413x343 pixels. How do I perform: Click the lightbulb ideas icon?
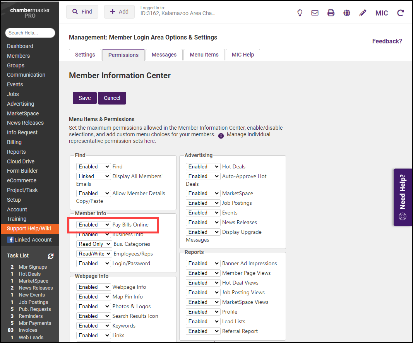pos(300,13)
